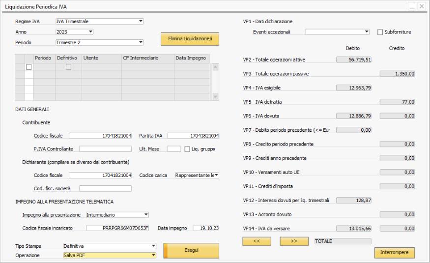Click the contribuente Codice fiscale field
430x263 pixels.
(x=100, y=136)
